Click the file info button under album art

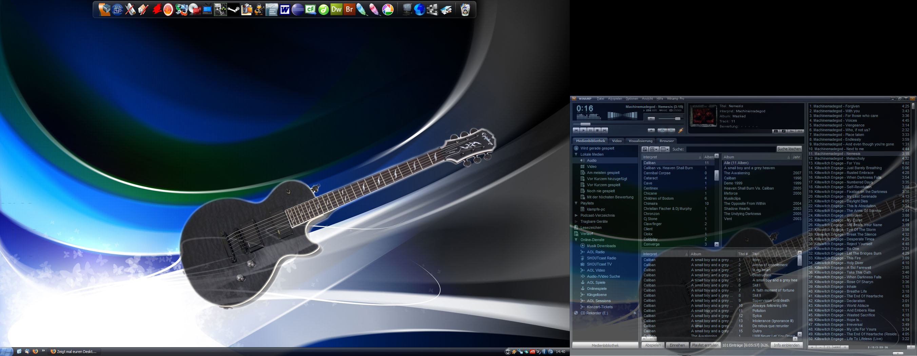(x=776, y=131)
